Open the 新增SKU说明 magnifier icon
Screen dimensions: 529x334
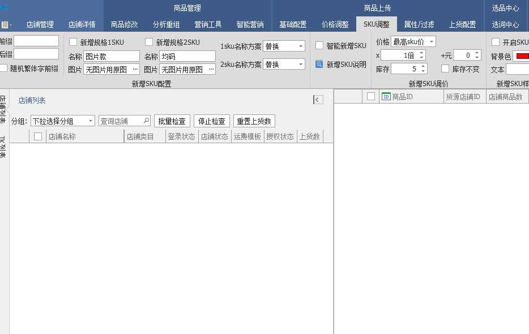click(x=319, y=64)
